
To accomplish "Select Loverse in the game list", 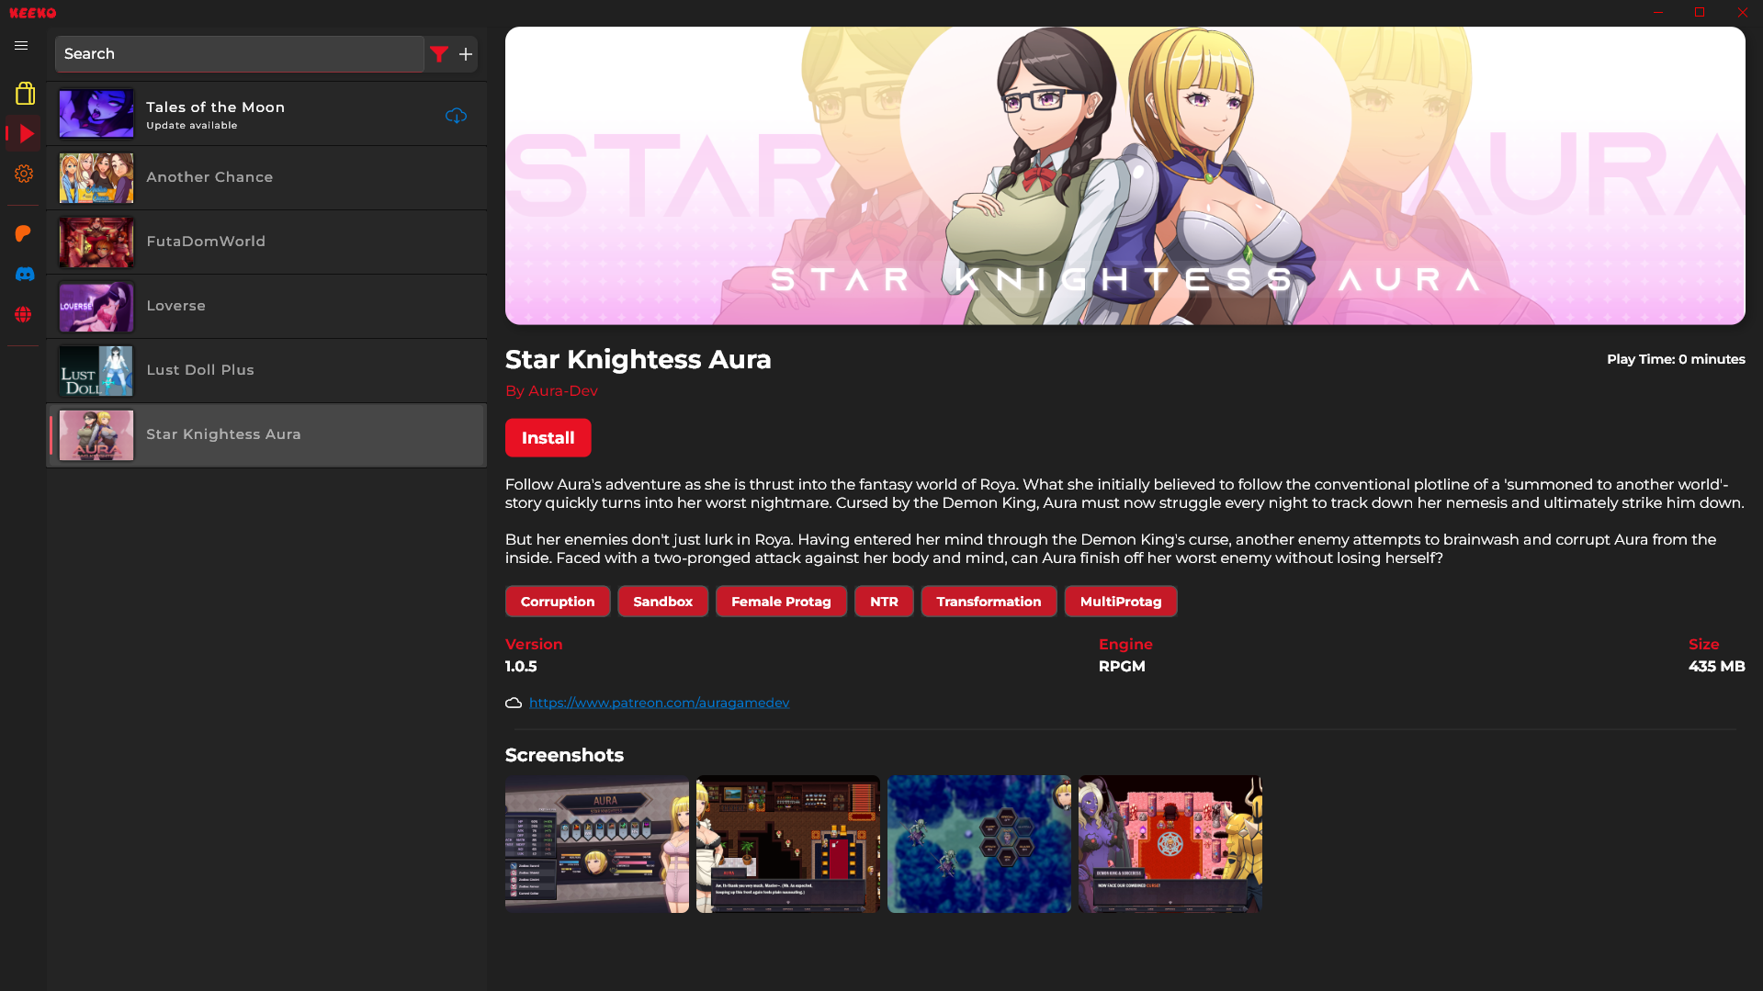I will coord(266,307).
